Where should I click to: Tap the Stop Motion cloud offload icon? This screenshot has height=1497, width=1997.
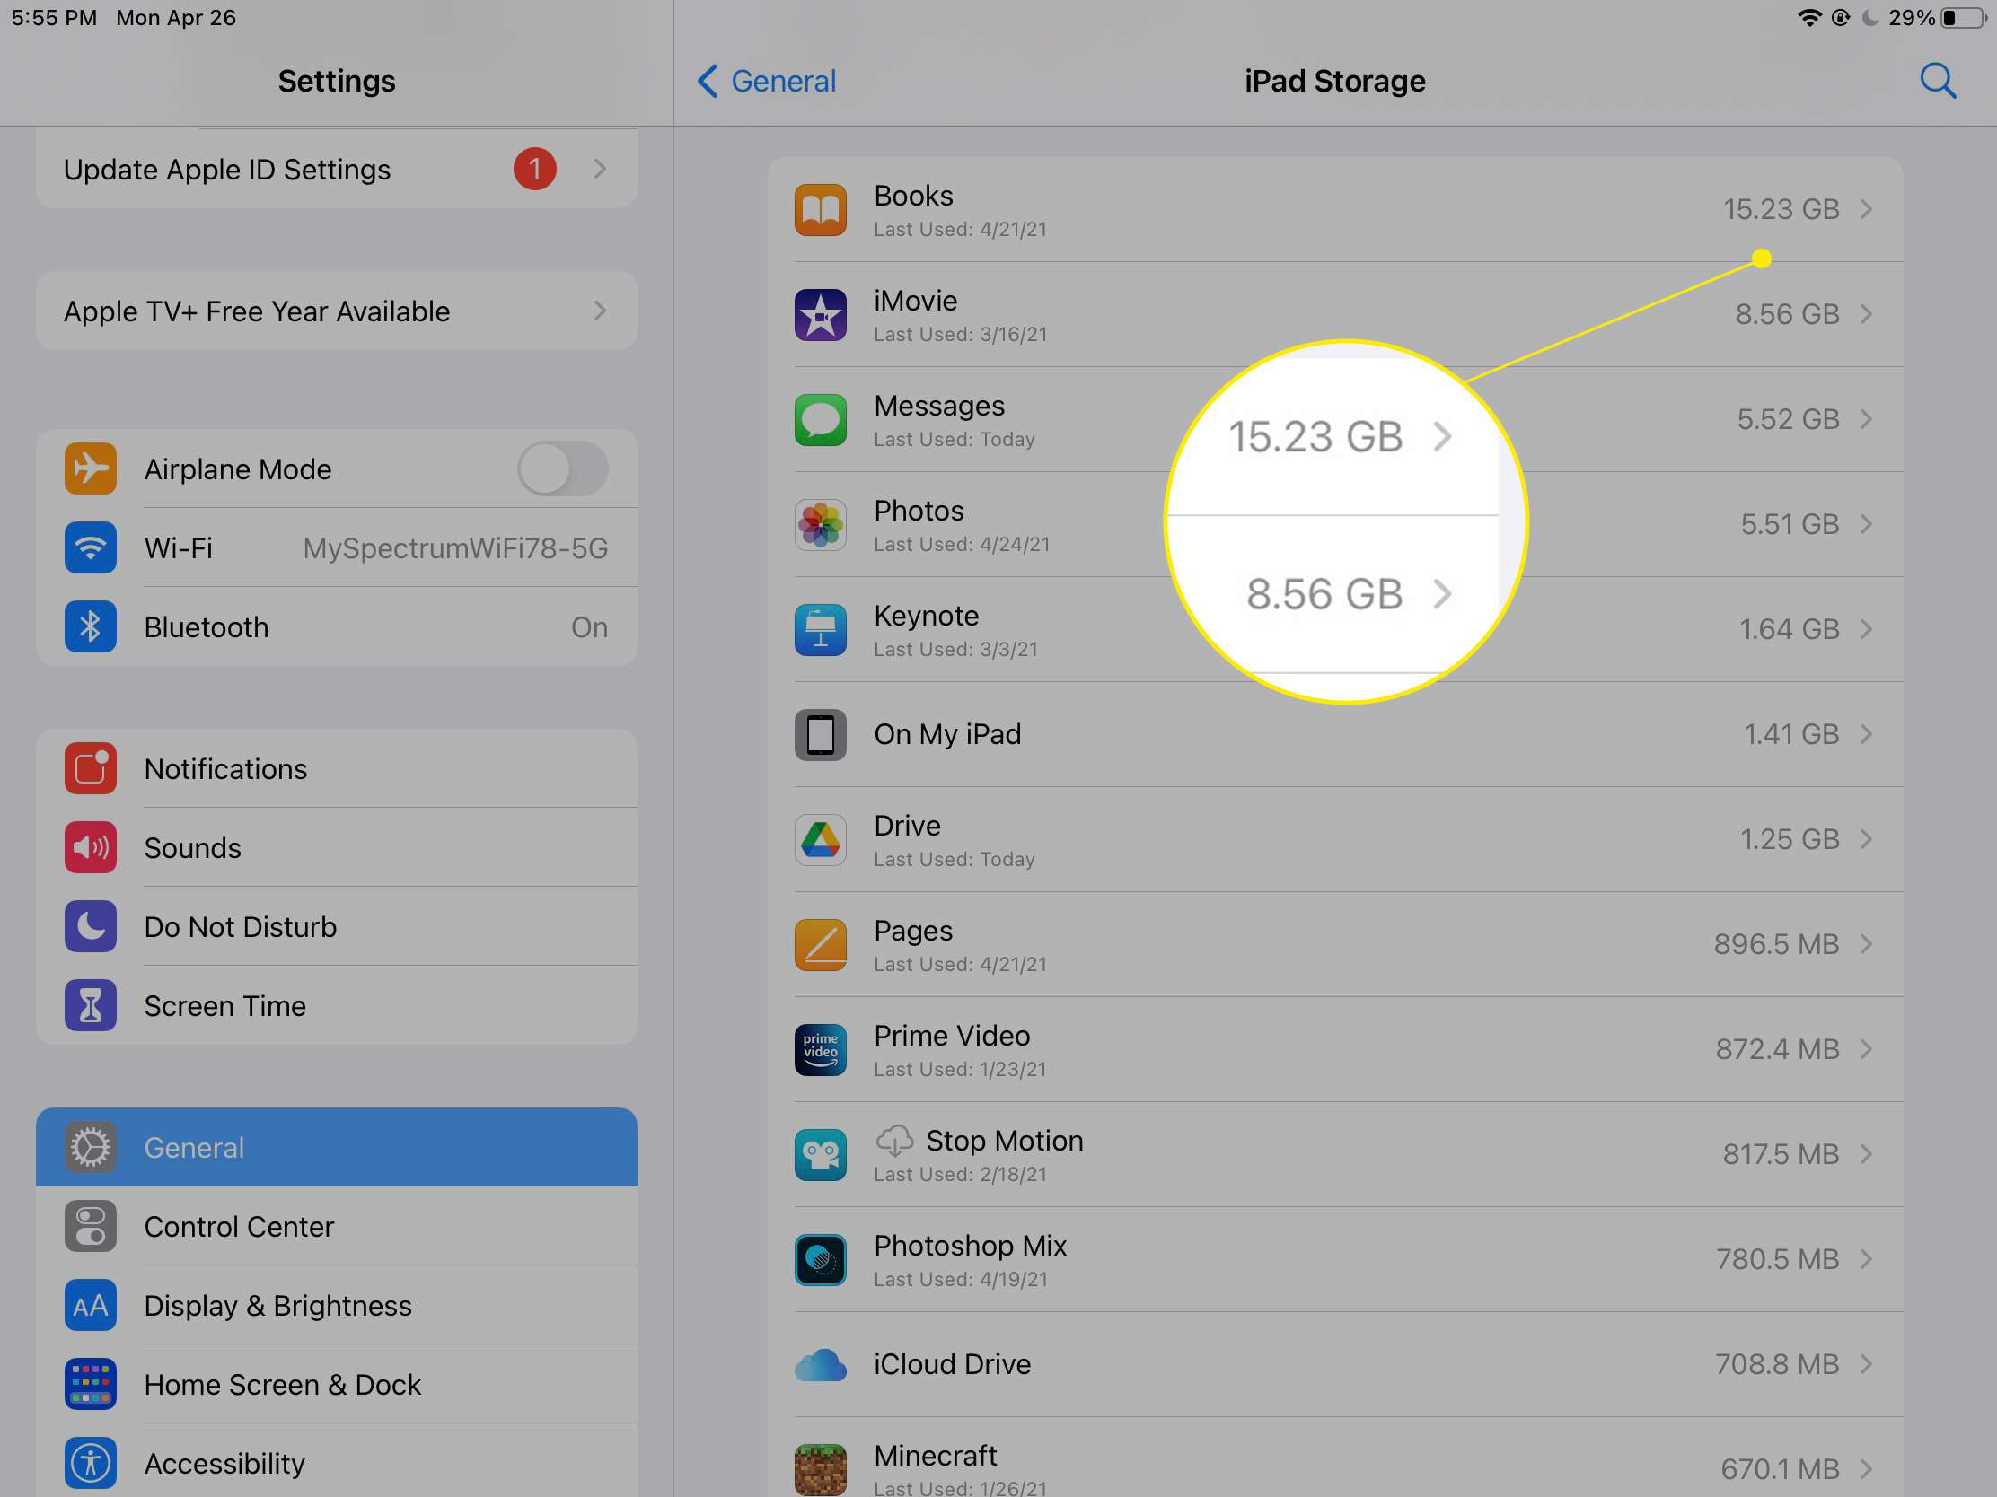pyautogui.click(x=893, y=1141)
